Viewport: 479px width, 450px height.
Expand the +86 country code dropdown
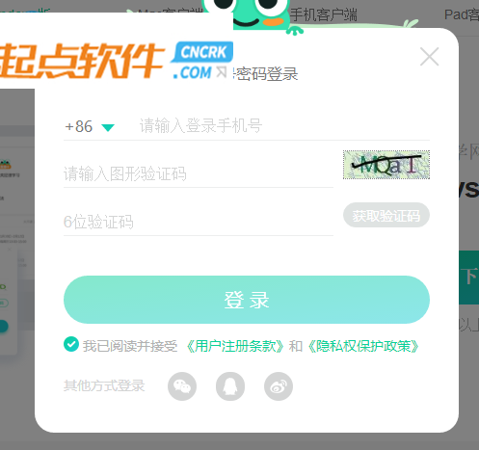tap(90, 126)
